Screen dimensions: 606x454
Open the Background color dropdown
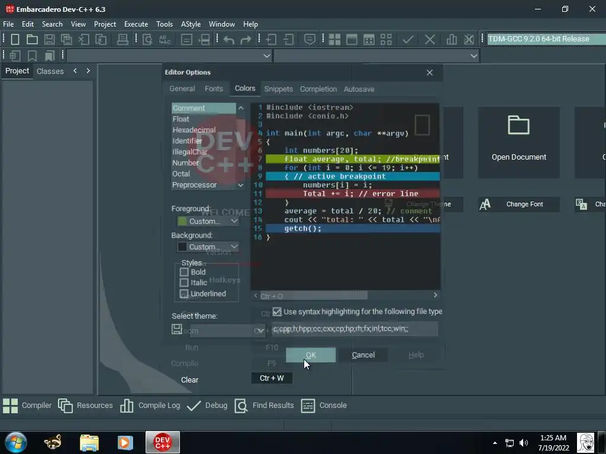pos(234,247)
